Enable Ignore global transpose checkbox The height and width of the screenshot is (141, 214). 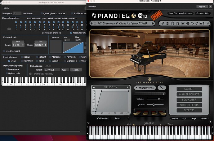[x=42, y=13]
